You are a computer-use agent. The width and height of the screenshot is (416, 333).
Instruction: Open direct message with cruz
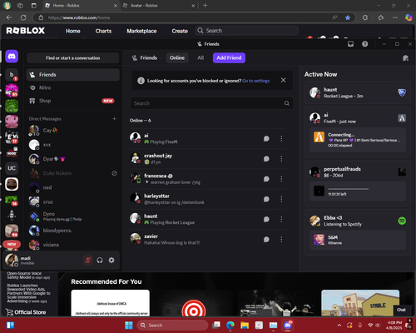[73, 201]
